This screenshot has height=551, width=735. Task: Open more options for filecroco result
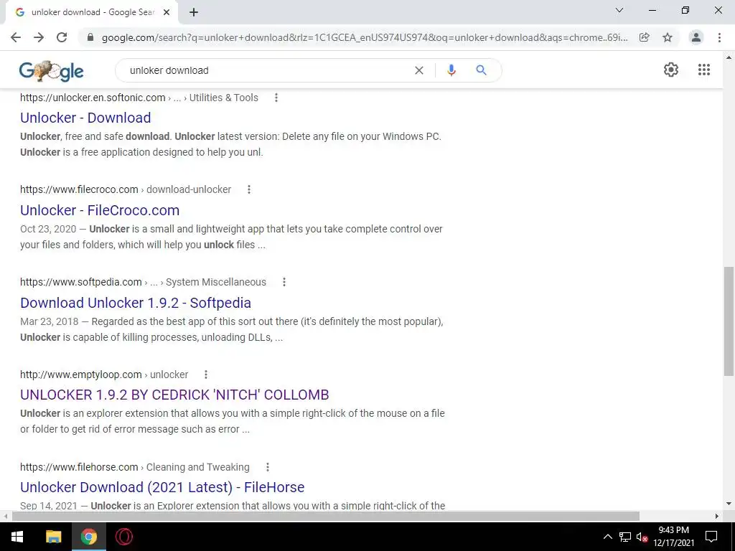click(249, 189)
